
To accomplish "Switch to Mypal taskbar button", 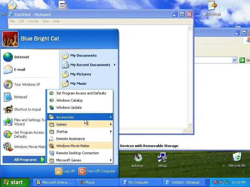I will coord(97,182).
